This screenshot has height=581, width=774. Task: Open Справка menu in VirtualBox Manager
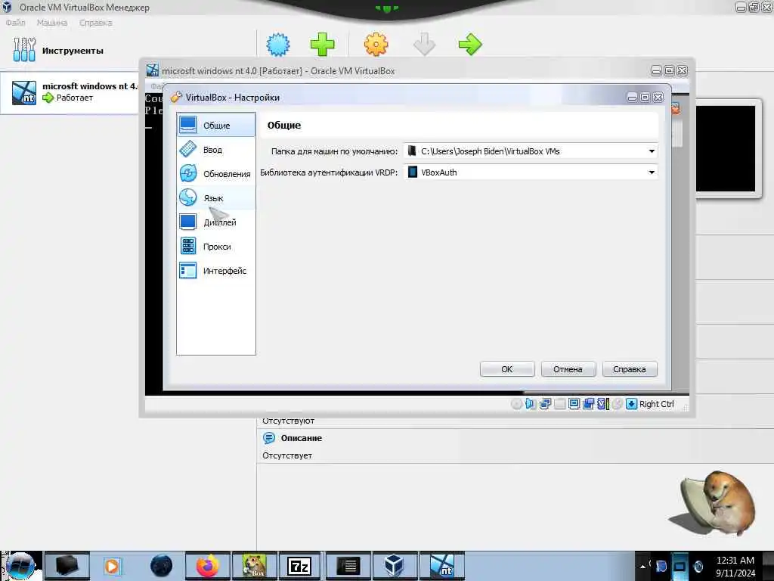[x=96, y=23]
